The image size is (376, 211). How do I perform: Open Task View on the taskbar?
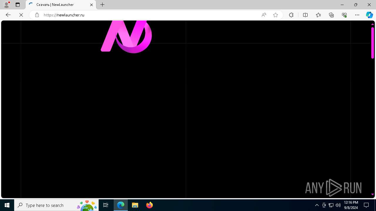[x=106, y=205]
